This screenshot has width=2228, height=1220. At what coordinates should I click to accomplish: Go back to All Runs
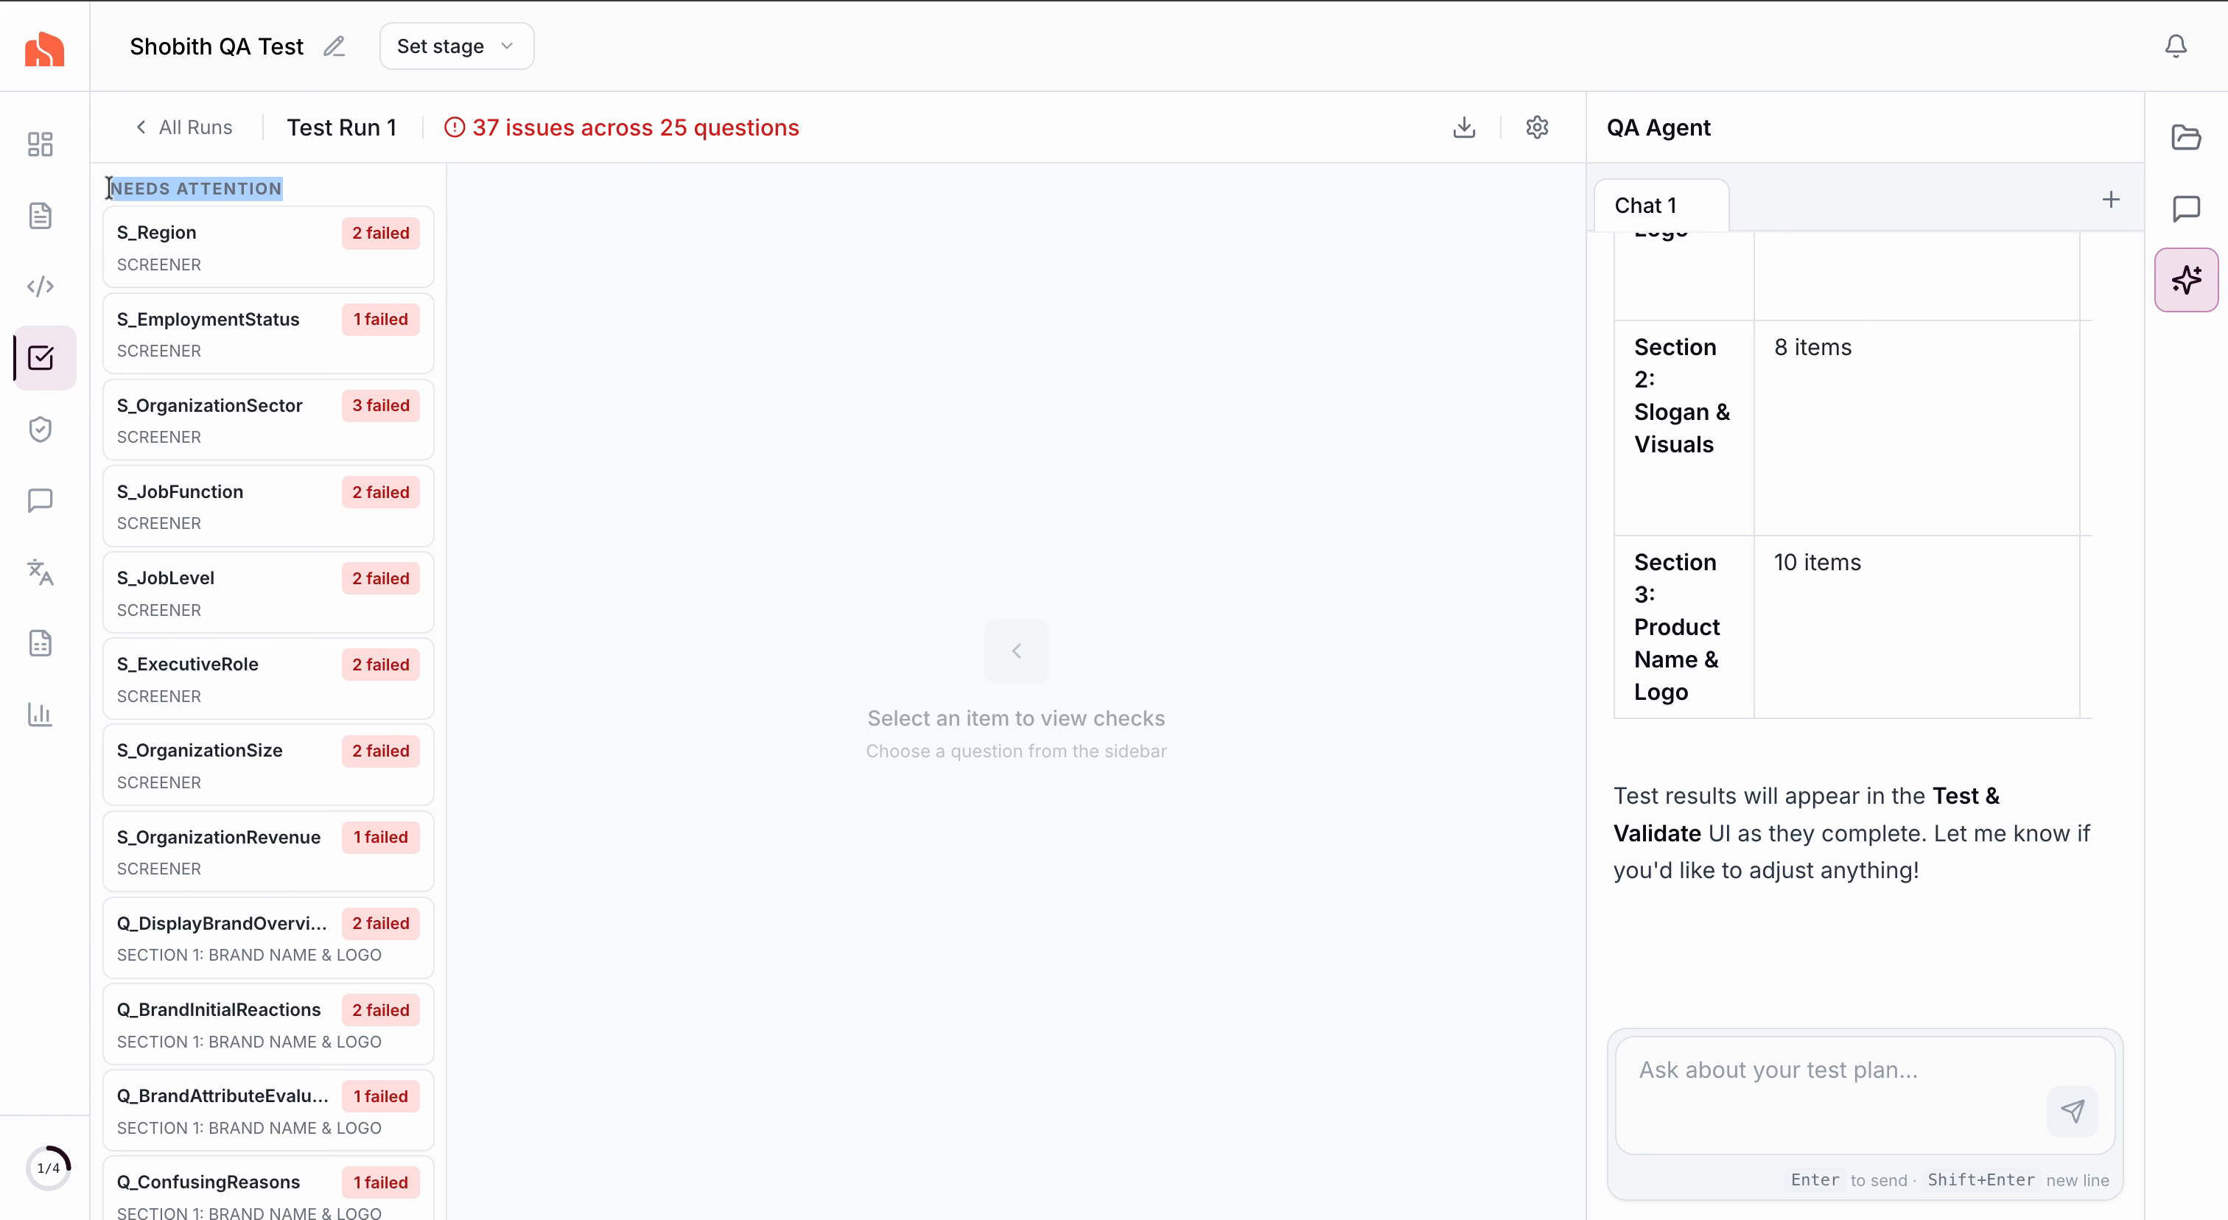click(184, 127)
